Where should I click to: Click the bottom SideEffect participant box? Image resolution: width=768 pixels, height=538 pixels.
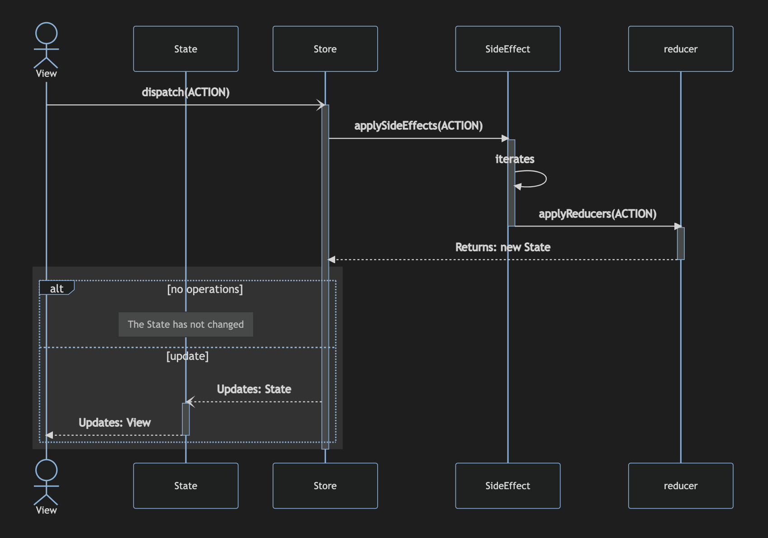(x=507, y=486)
